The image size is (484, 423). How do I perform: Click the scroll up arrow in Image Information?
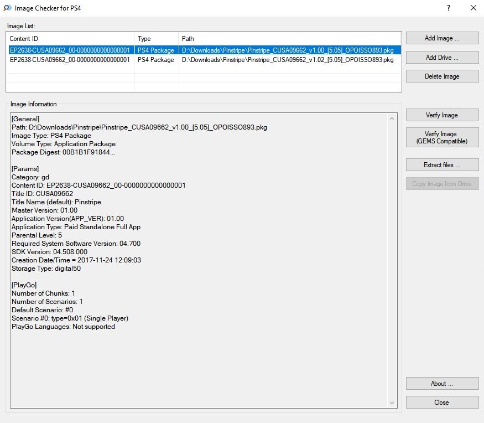(x=392, y=118)
